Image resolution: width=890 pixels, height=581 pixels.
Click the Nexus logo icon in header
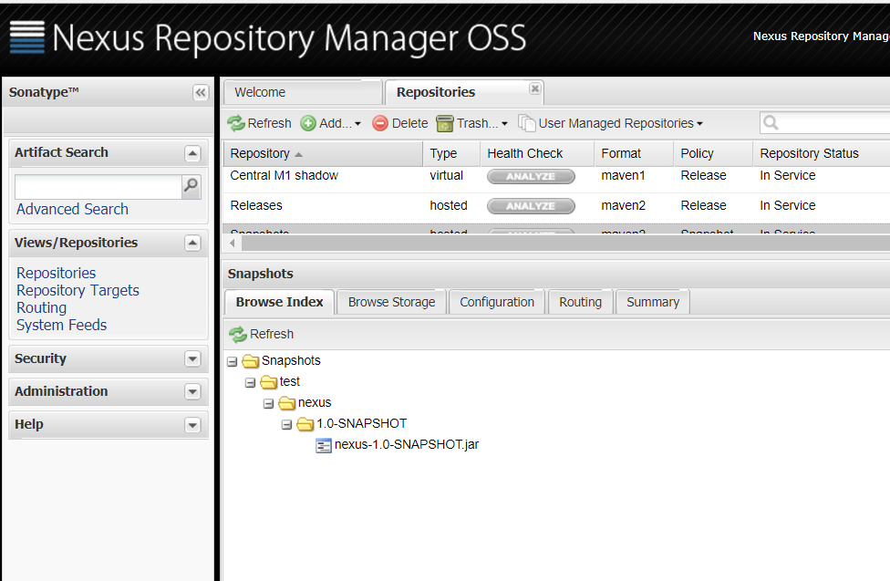point(27,37)
